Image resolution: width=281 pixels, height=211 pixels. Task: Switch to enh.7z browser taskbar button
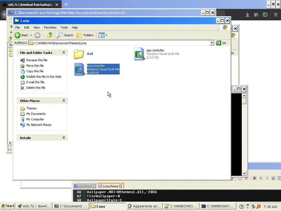click(x=34, y=206)
